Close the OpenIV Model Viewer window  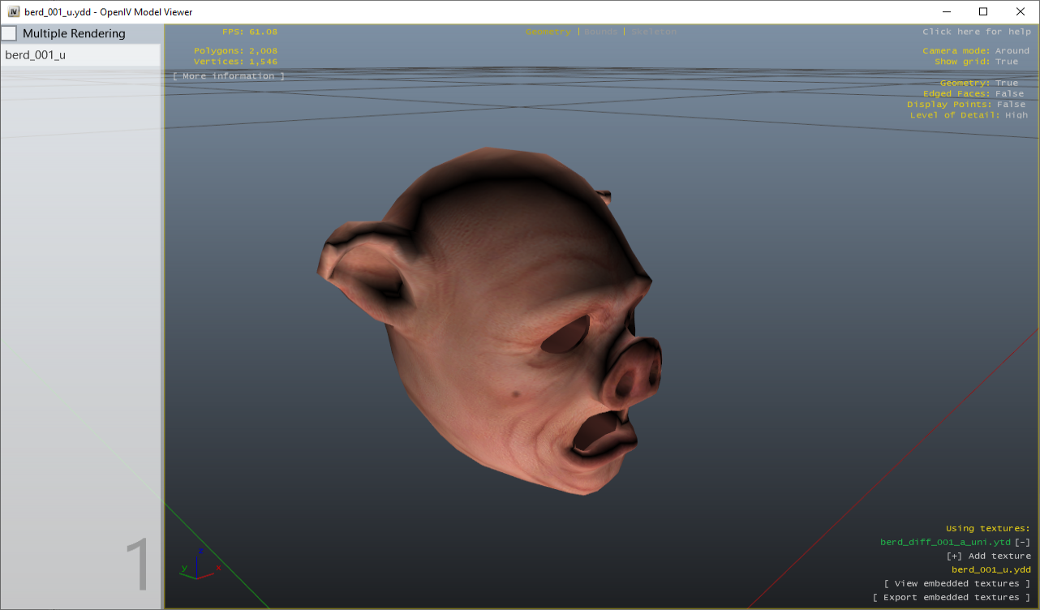pyautogui.click(x=1021, y=12)
